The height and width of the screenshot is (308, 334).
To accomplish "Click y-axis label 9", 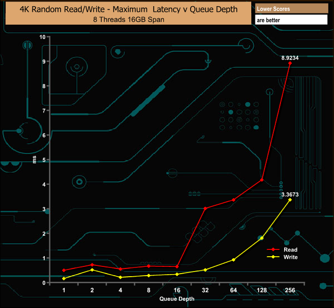I will 44,62.
